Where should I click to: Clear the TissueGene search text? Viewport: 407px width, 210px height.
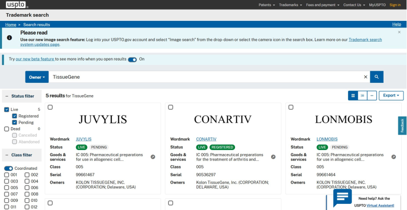[365, 77]
